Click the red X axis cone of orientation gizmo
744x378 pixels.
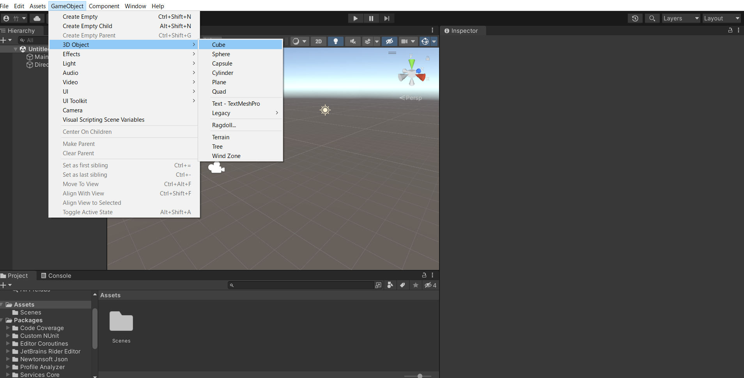pos(421,77)
